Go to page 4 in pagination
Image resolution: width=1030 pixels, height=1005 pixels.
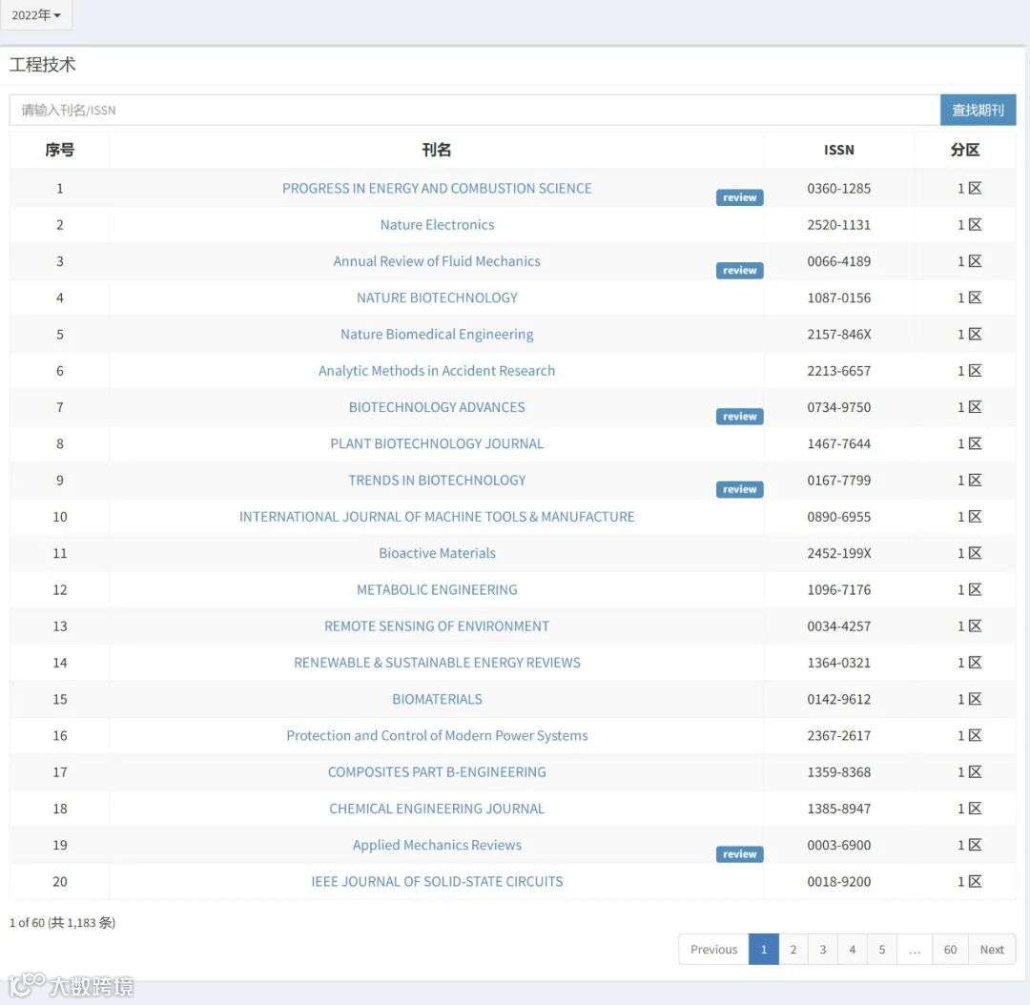click(x=852, y=949)
